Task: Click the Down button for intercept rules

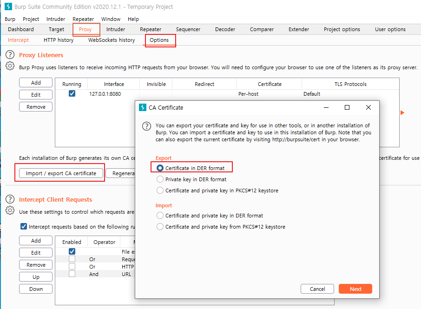Action: click(36, 289)
